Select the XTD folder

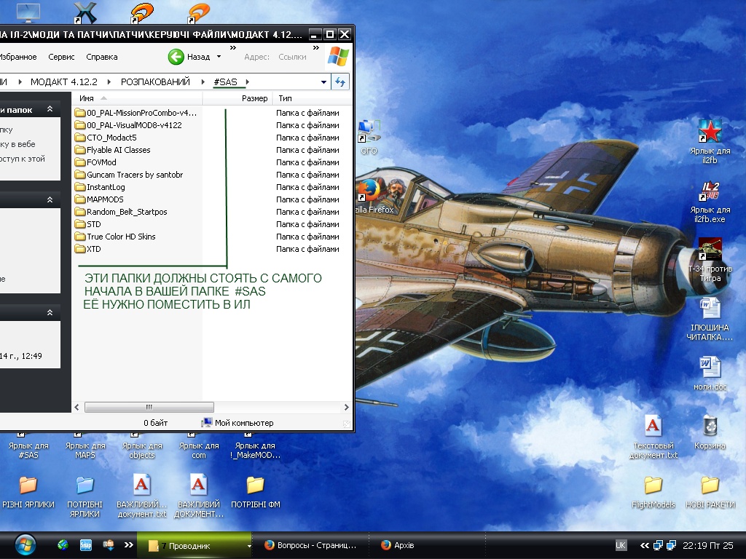point(88,249)
